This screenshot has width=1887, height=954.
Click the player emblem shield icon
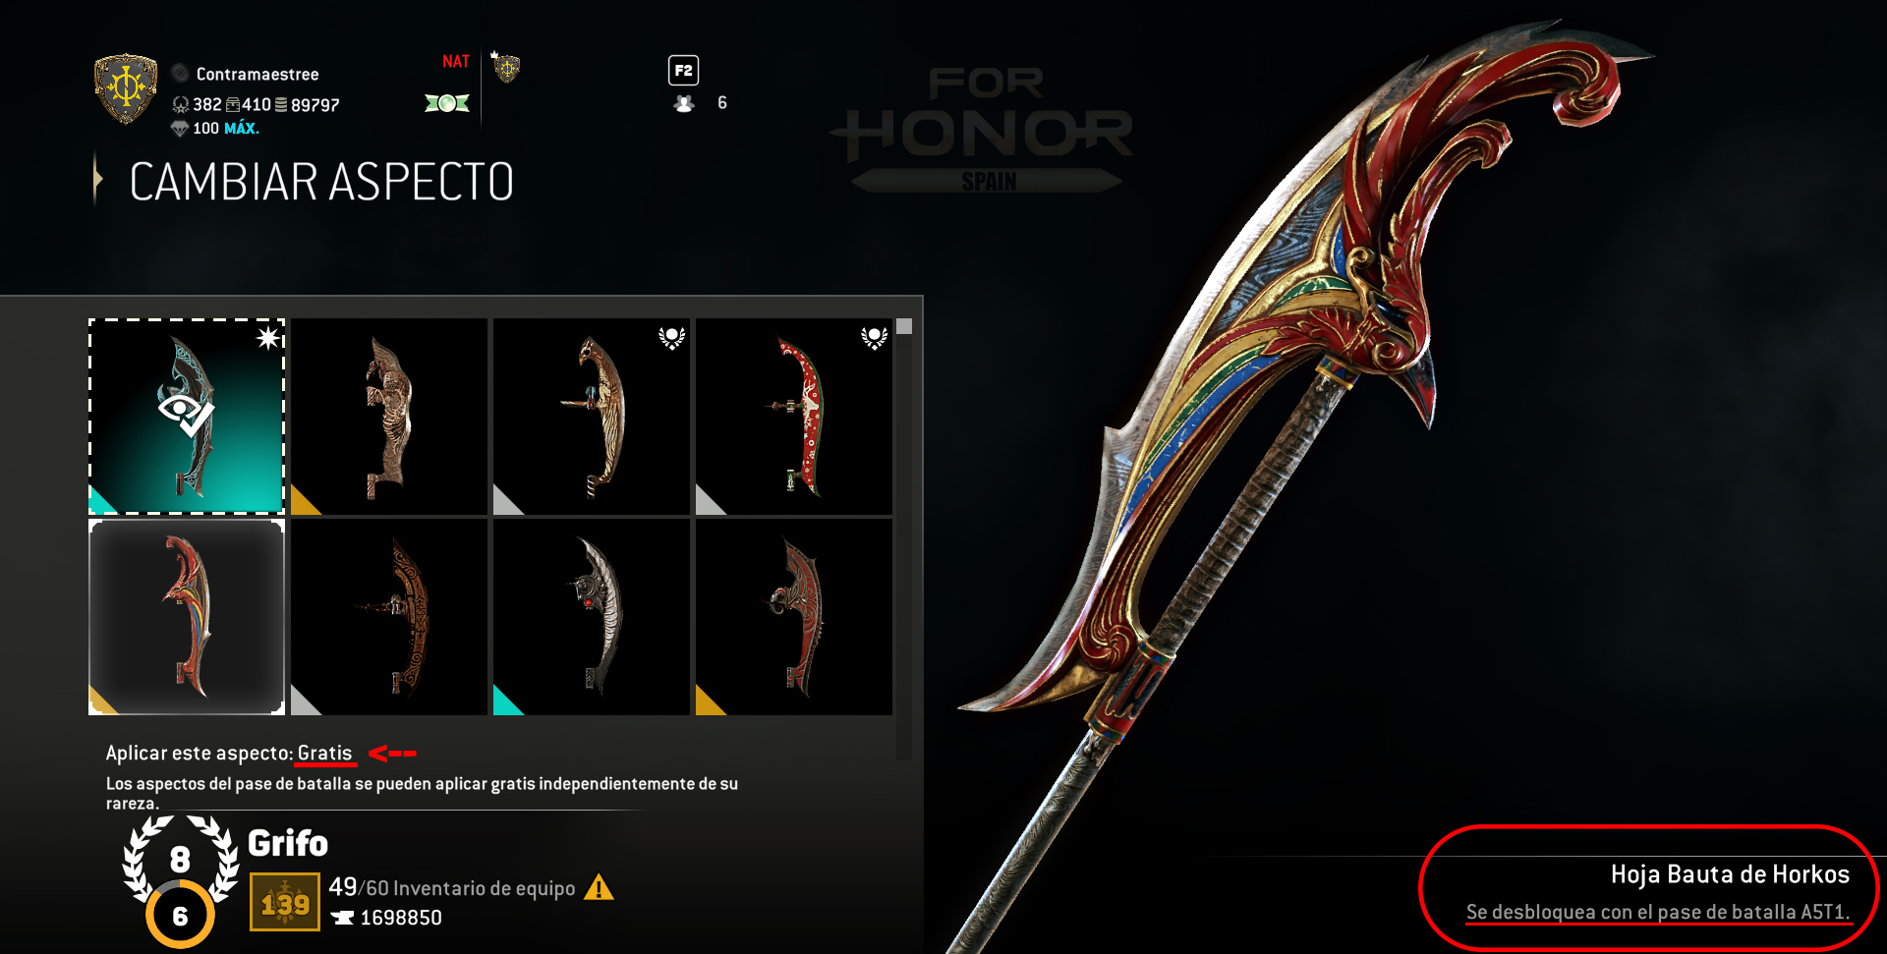pyautogui.click(x=125, y=89)
